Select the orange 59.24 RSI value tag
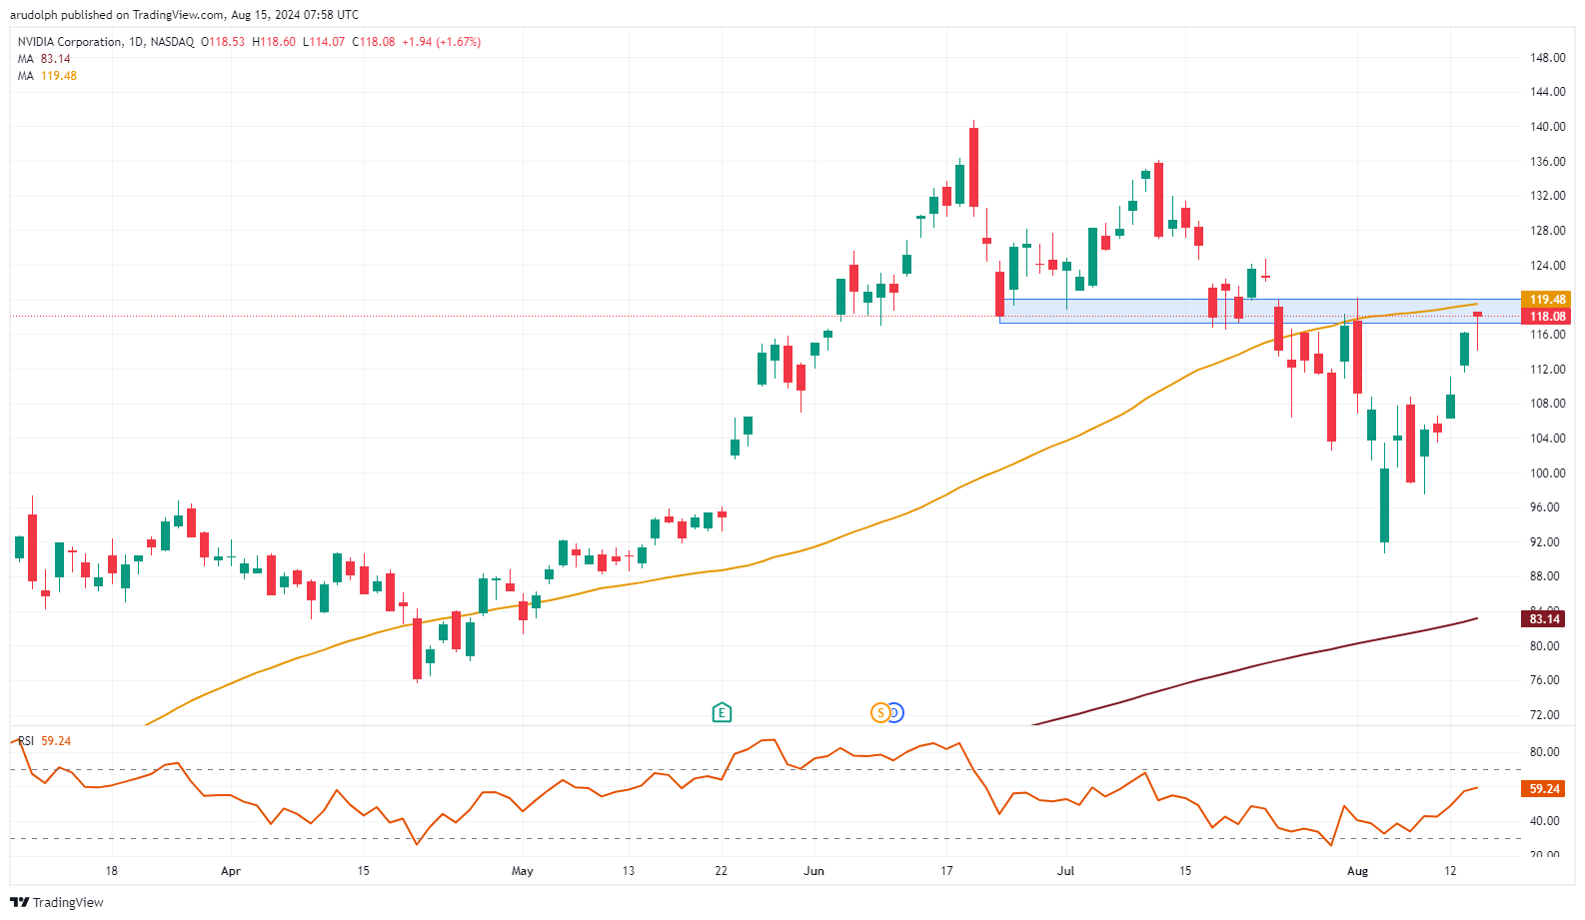Viewport: 1585px width, 920px height. [1544, 789]
